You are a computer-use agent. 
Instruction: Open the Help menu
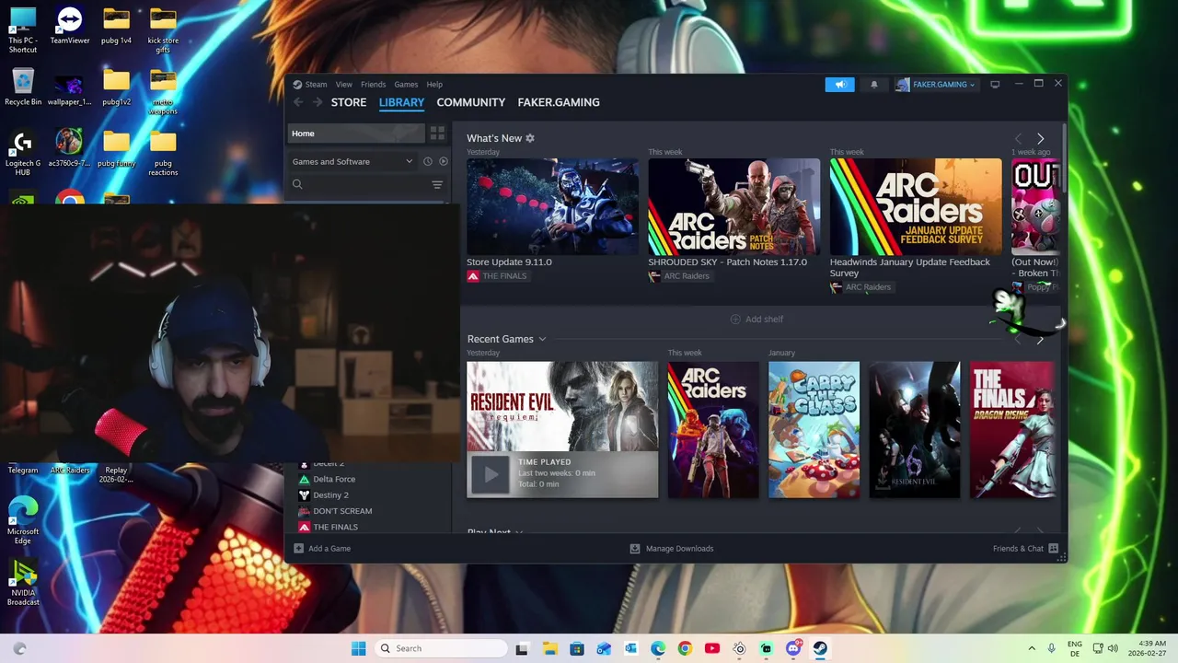(434, 85)
